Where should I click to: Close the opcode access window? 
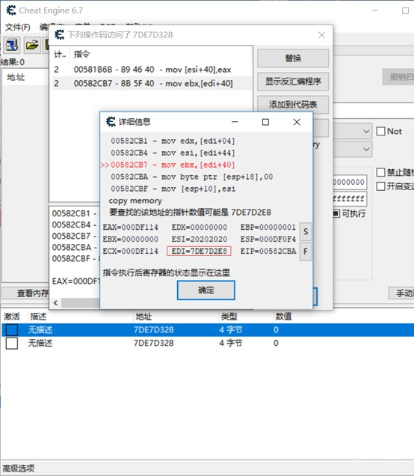coord(321,35)
